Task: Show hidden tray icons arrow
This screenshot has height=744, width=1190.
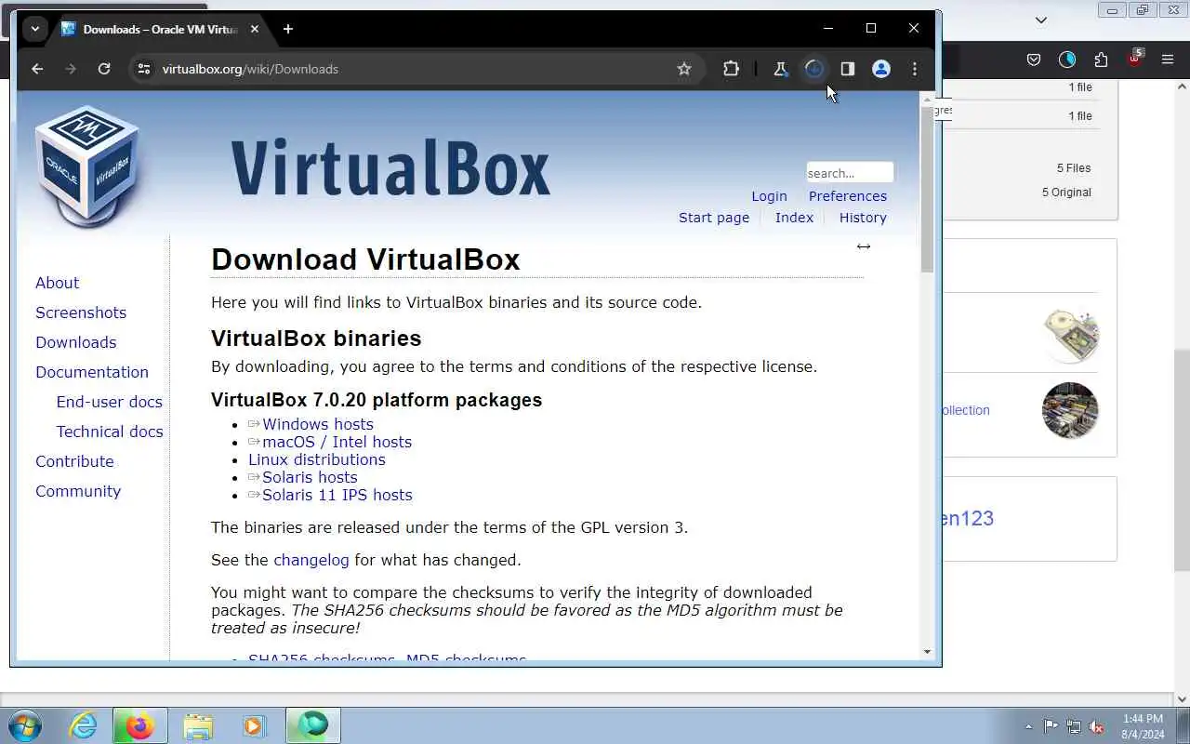Action: (x=1028, y=726)
